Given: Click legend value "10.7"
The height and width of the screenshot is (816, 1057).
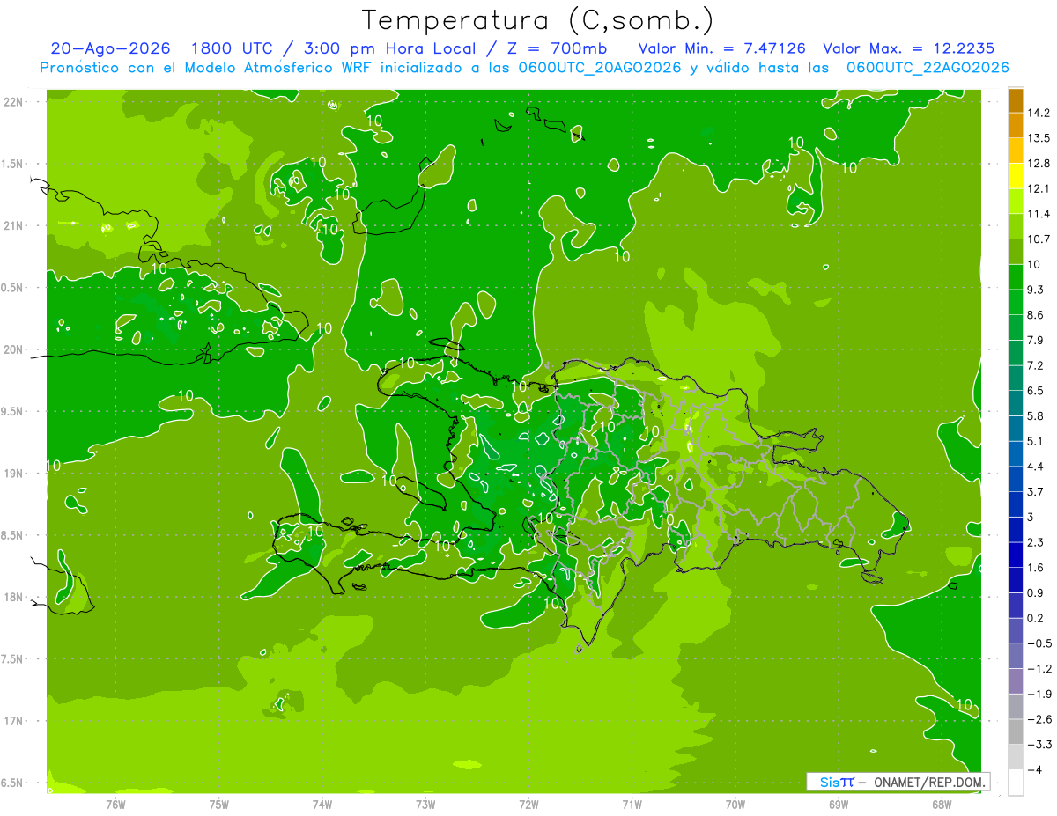Looking at the screenshot, I should coord(1039,239).
